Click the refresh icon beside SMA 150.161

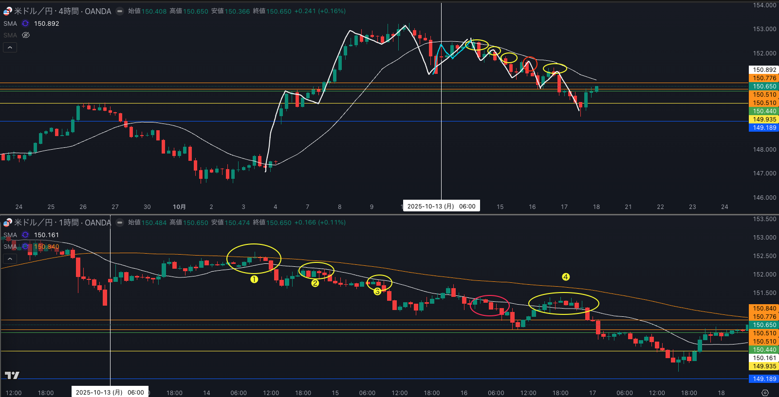pos(25,235)
